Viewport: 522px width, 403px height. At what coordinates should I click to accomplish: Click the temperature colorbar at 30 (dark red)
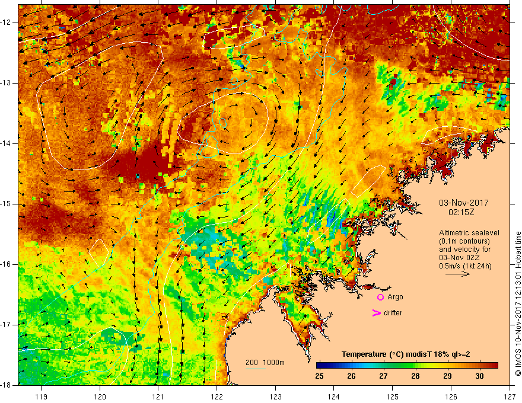479,366
